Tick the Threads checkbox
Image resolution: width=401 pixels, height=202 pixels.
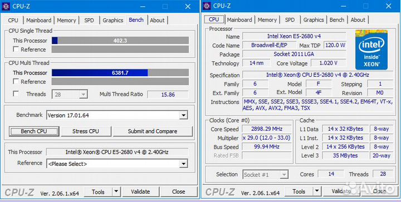16,94
